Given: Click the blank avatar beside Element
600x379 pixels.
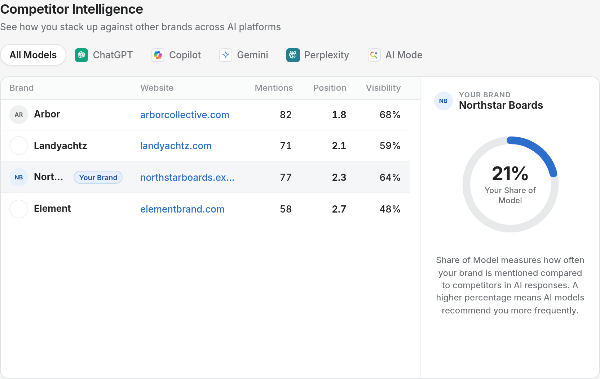Looking at the screenshot, I should pyautogui.click(x=19, y=209).
